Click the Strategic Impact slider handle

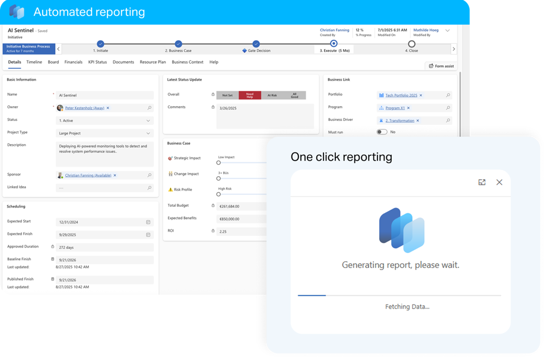(x=218, y=163)
